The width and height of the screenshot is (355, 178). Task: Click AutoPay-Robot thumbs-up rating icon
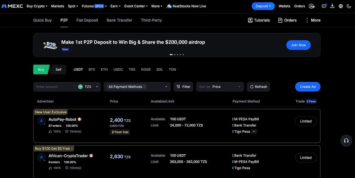tap(50, 132)
